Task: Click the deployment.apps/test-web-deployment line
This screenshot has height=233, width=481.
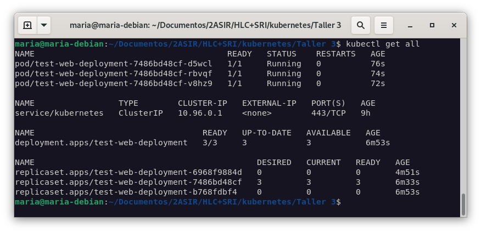Action: pyautogui.click(x=101, y=143)
